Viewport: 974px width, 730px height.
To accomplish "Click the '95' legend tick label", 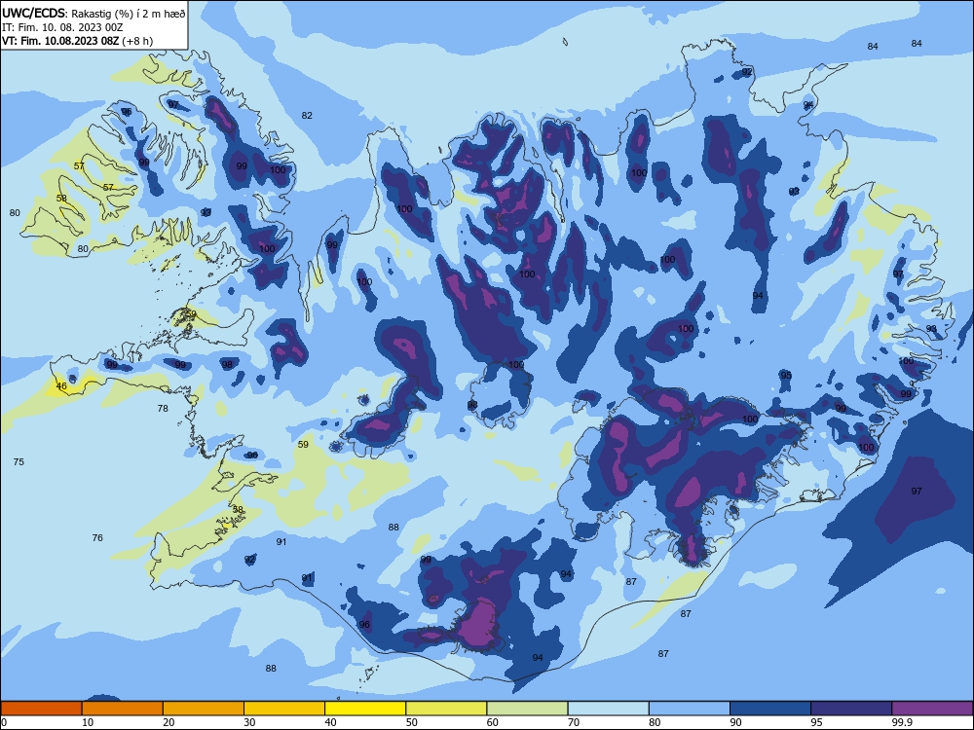I will point(816,722).
